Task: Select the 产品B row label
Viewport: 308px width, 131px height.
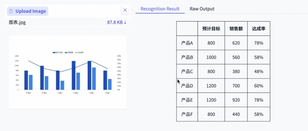Action: pyautogui.click(x=187, y=57)
